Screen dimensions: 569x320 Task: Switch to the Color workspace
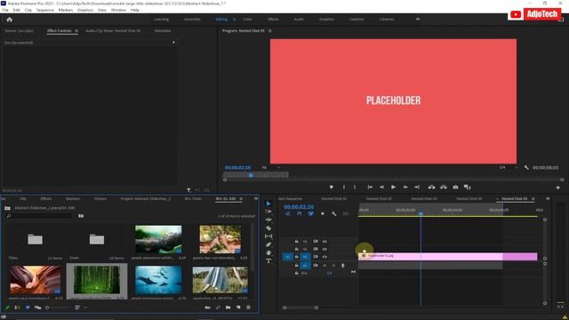pyautogui.click(x=247, y=20)
